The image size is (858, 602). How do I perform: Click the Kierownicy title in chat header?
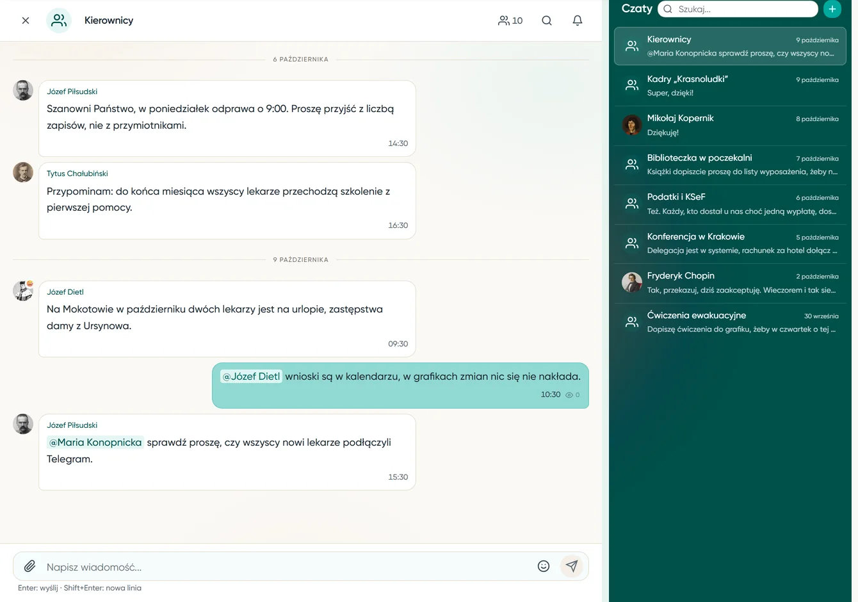tap(109, 20)
